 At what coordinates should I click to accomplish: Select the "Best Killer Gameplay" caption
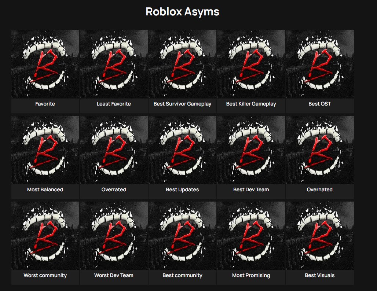coord(251,104)
